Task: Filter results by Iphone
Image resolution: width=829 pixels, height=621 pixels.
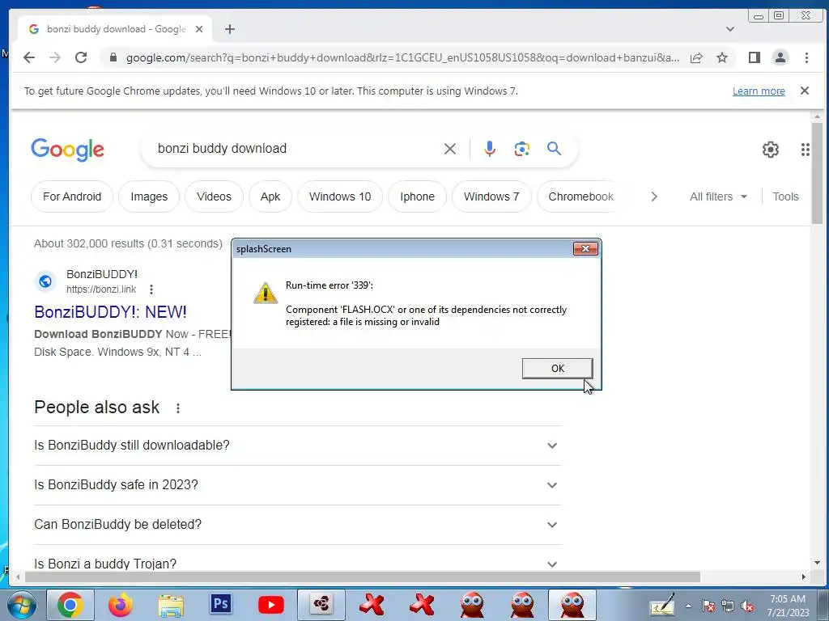Action: tap(417, 196)
